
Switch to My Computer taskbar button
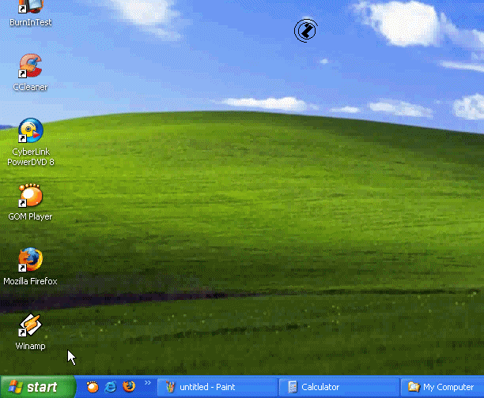click(x=442, y=387)
